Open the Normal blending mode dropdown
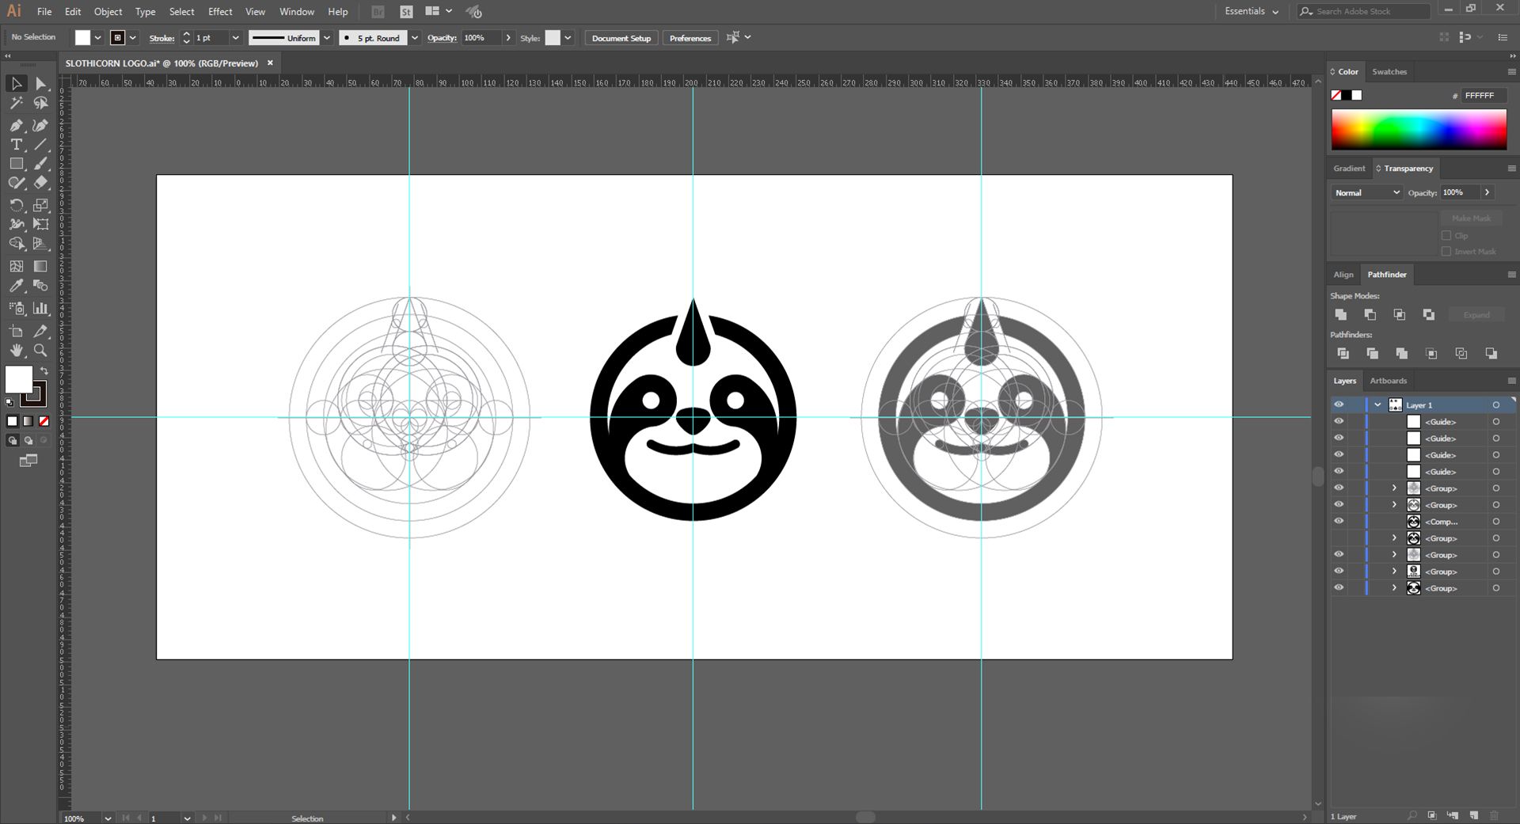Image resolution: width=1520 pixels, height=824 pixels. 1366,192
